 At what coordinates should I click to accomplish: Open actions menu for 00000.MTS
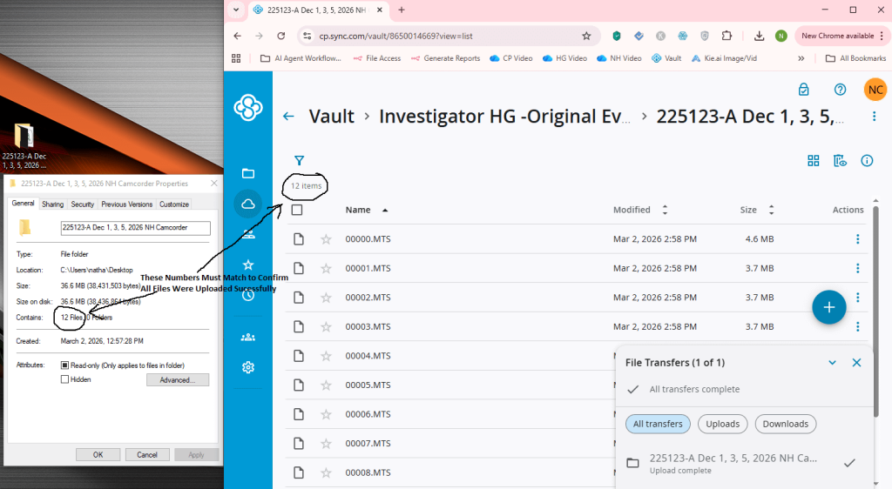(x=858, y=239)
